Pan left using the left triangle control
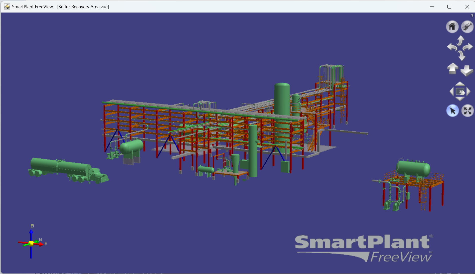 point(451,92)
